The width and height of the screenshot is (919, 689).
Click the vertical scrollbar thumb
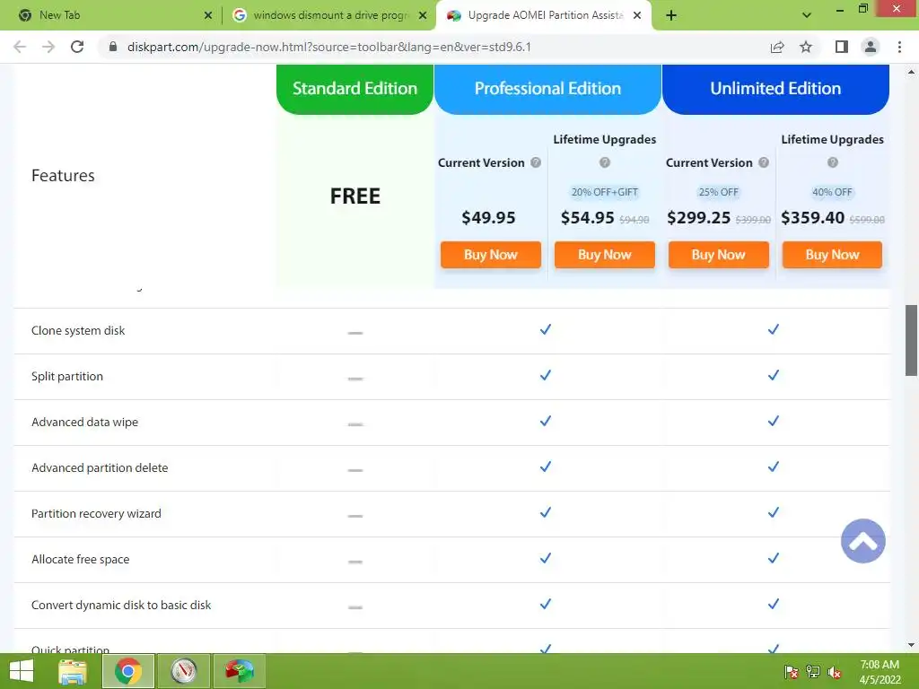click(x=911, y=340)
